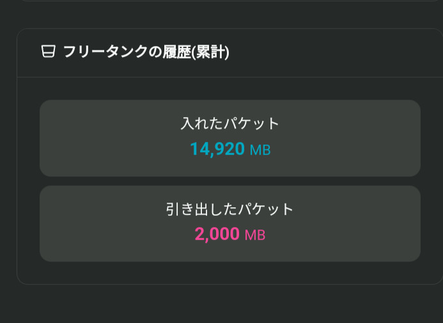Image resolution: width=443 pixels, height=323 pixels.
Task: Click the divider line under the history heading
Action: [x=230, y=77]
